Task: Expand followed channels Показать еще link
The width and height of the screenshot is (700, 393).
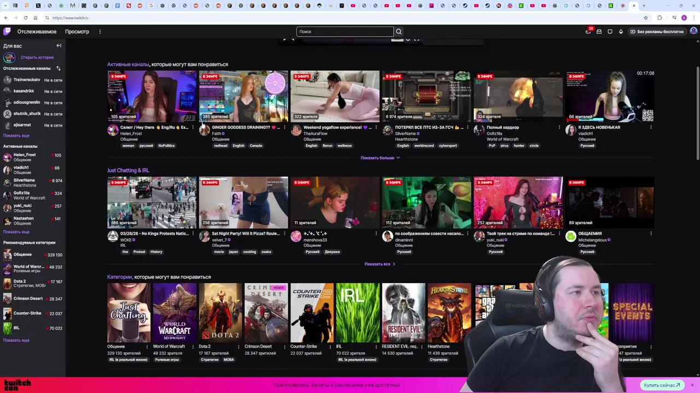Action: coord(16,135)
